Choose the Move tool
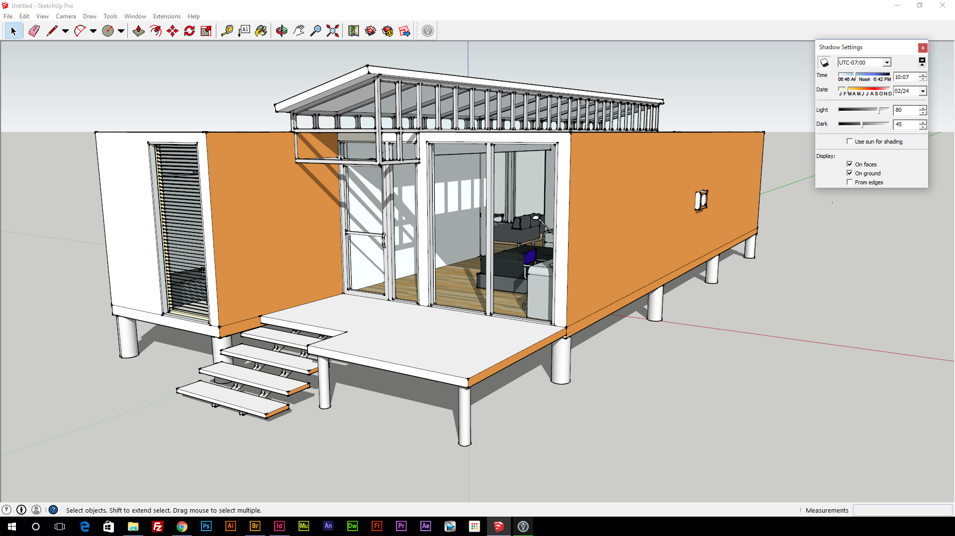This screenshot has height=536, width=955. pos(173,31)
